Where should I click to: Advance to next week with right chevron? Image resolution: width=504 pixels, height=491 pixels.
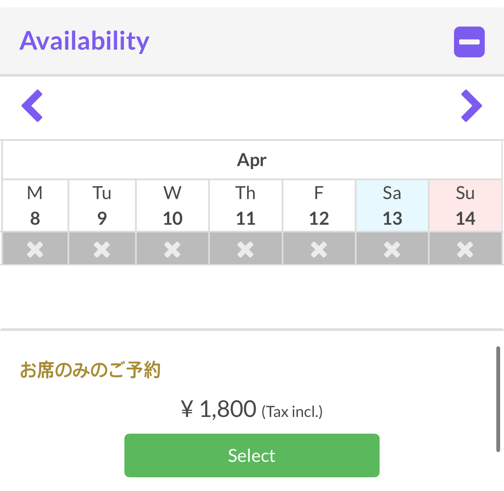point(472,106)
